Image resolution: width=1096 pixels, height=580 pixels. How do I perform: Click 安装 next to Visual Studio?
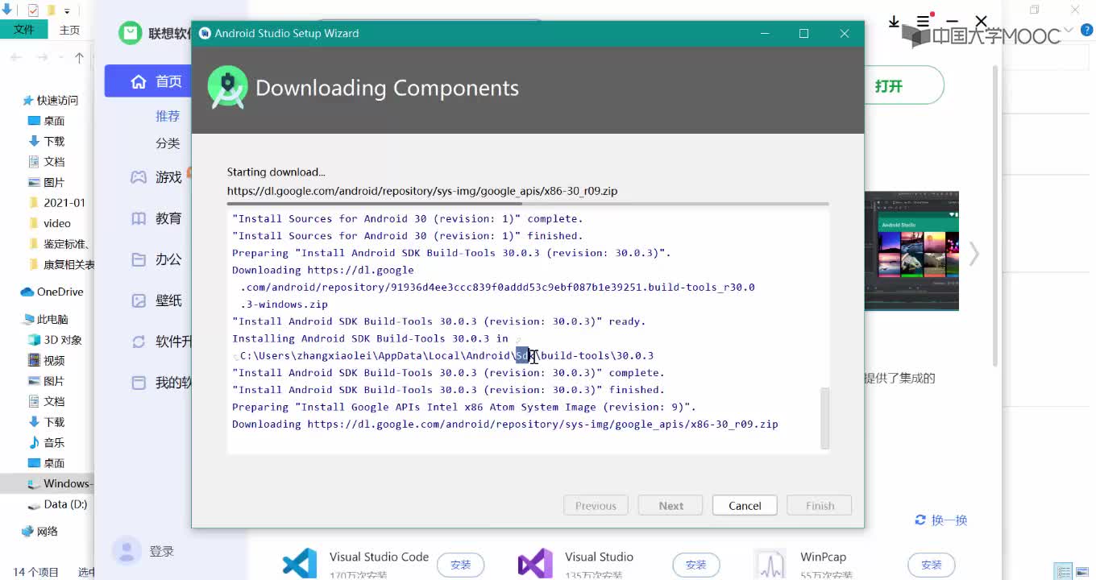[x=695, y=565]
